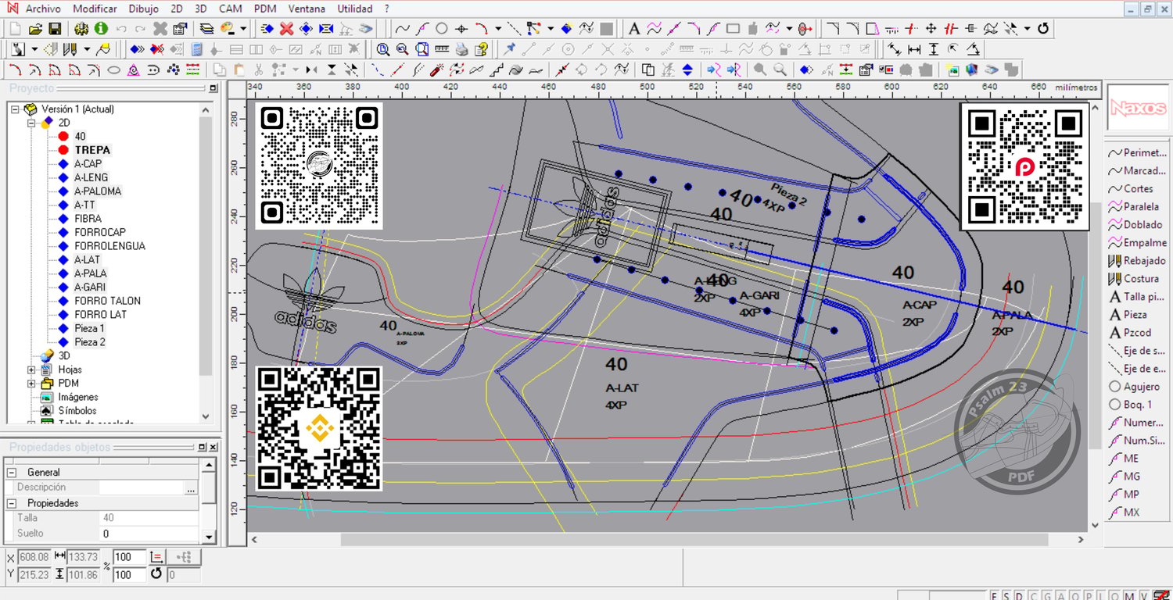Viewport: 1173px width, 600px height.
Task: Open the layers stack icon
Action: [206, 29]
